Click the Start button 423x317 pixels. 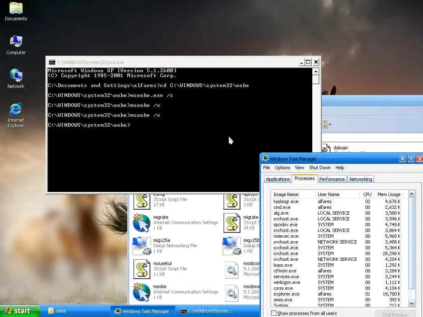point(20,311)
